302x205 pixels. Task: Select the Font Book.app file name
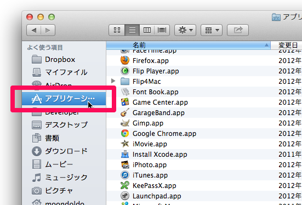pos(156,92)
